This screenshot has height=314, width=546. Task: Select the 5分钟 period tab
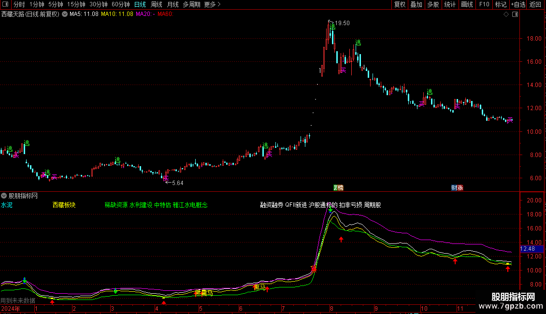(56, 4)
